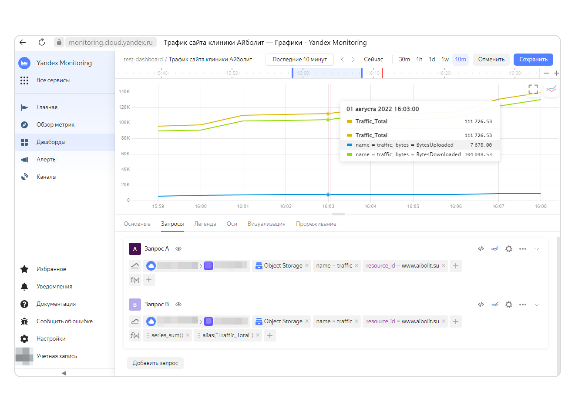Screen dimensions: 575x412
Task: Open chart settings icon for Запрос A
Action: click(495, 249)
